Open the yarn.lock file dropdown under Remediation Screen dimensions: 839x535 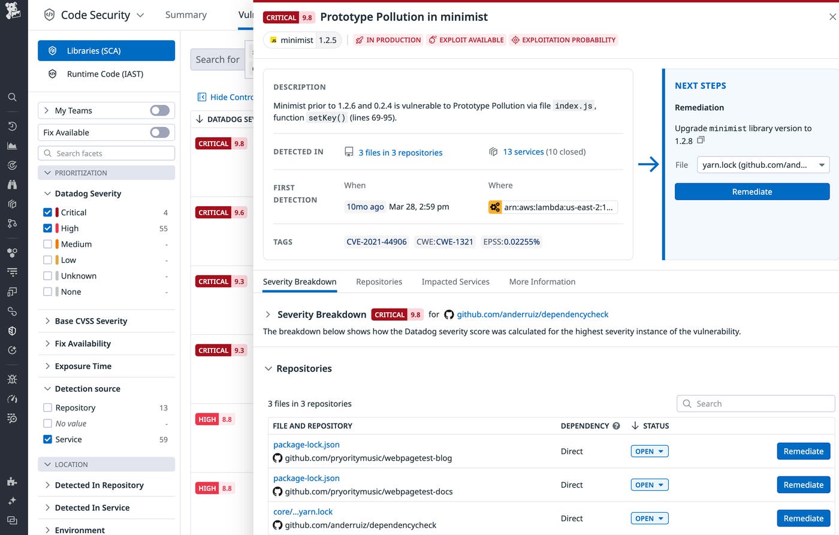tap(763, 164)
